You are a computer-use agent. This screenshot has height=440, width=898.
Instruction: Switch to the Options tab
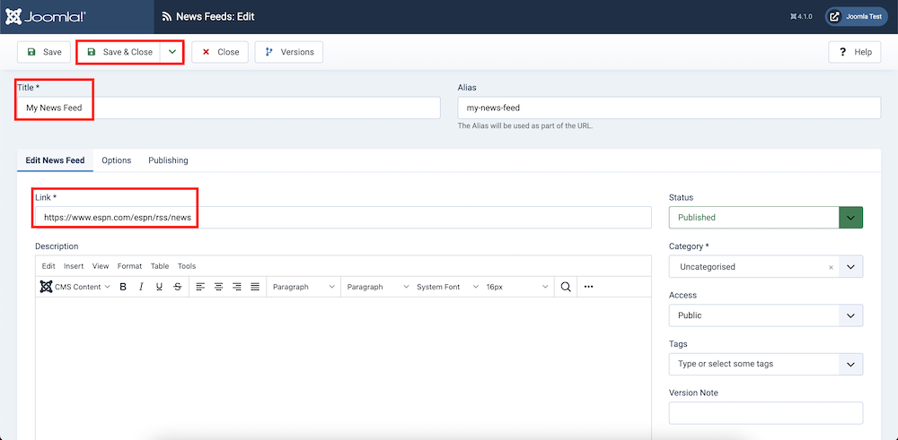click(116, 160)
